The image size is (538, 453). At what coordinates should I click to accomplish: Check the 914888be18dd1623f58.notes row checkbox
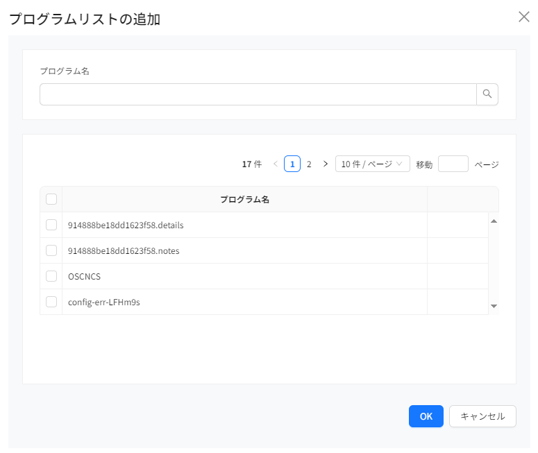[51, 250]
